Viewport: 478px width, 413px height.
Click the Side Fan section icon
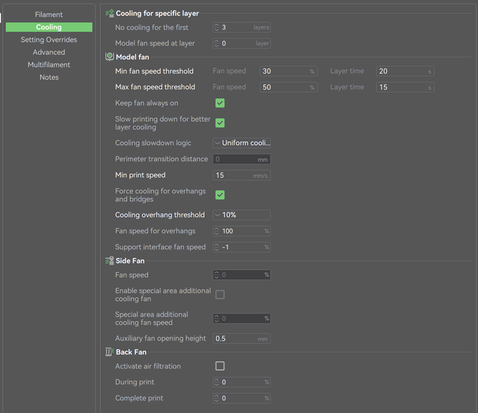109,261
